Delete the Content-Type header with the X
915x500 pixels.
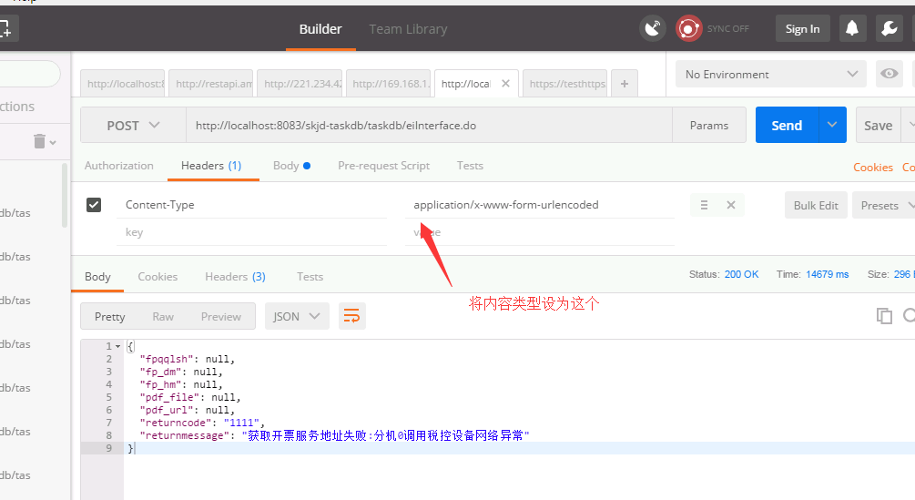(x=730, y=205)
